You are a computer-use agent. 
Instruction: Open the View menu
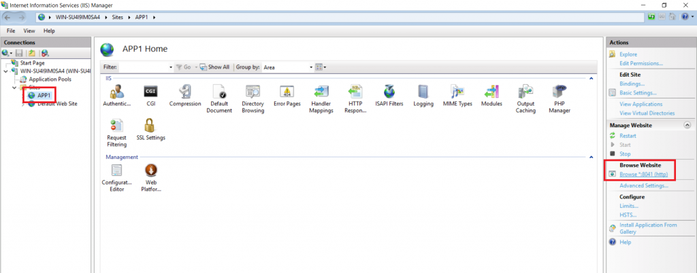pos(29,31)
